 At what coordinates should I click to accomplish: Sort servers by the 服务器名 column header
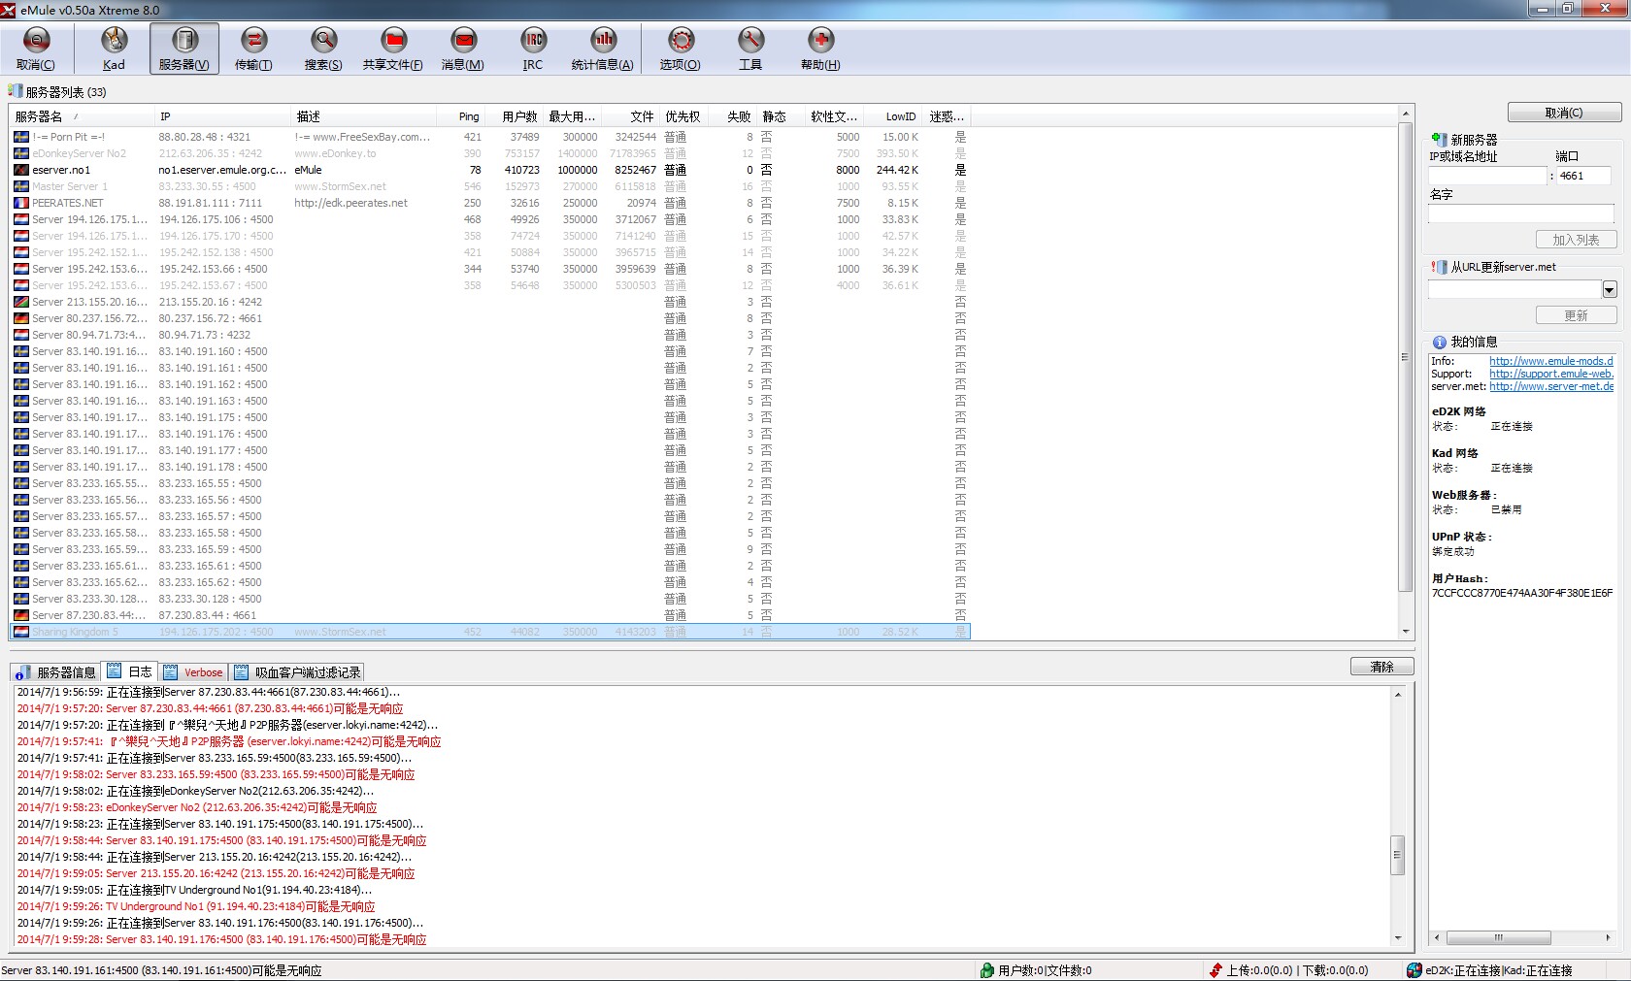tap(83, 116)
